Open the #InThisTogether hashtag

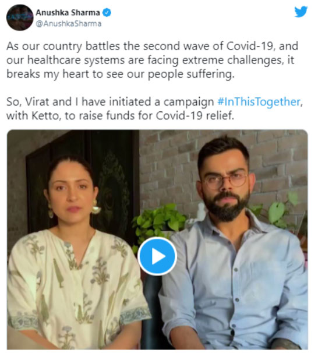point(259,102)
